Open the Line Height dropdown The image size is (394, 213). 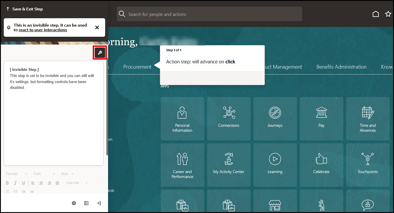(76, 183)
